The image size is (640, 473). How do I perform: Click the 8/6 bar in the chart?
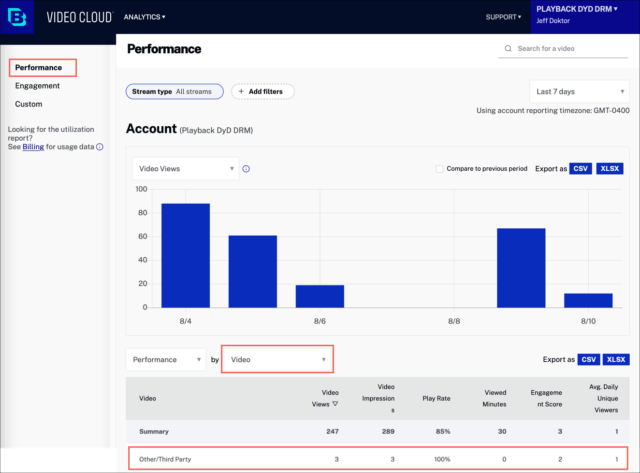(320, 296)
